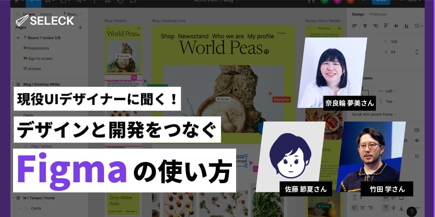The width and height of the screenshot is (435, 217).
Task: Add a new page with the plus icon
Action: click(x=80, y=27)
